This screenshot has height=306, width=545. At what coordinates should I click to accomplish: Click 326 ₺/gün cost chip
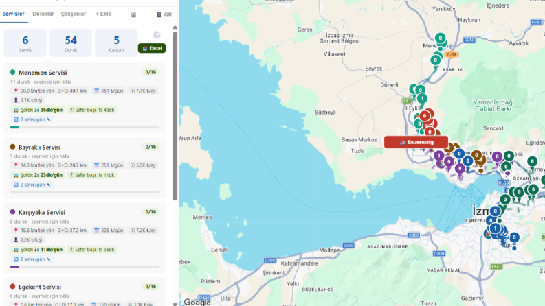click(109, 231)
